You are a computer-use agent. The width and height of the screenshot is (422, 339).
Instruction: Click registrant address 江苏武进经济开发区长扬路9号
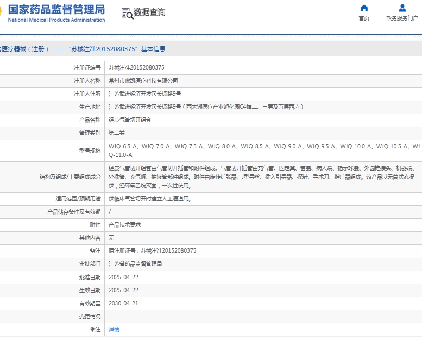coord(145,93)
